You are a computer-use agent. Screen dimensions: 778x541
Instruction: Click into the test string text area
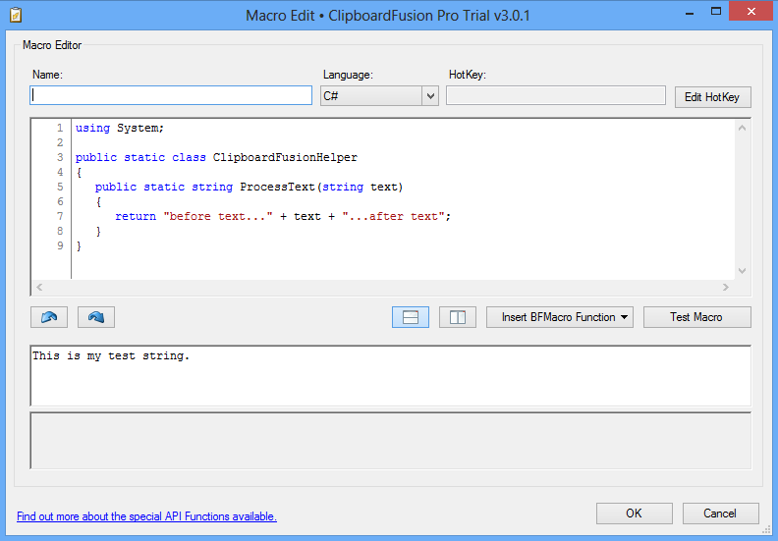tap(391, 376)
